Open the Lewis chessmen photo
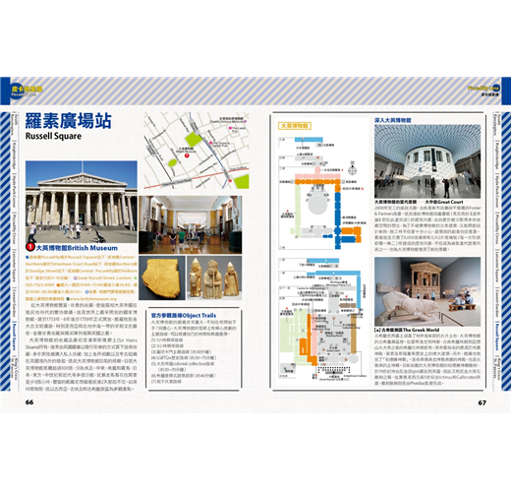Screen dimensions: 511x492 click(x=214, y=277)
